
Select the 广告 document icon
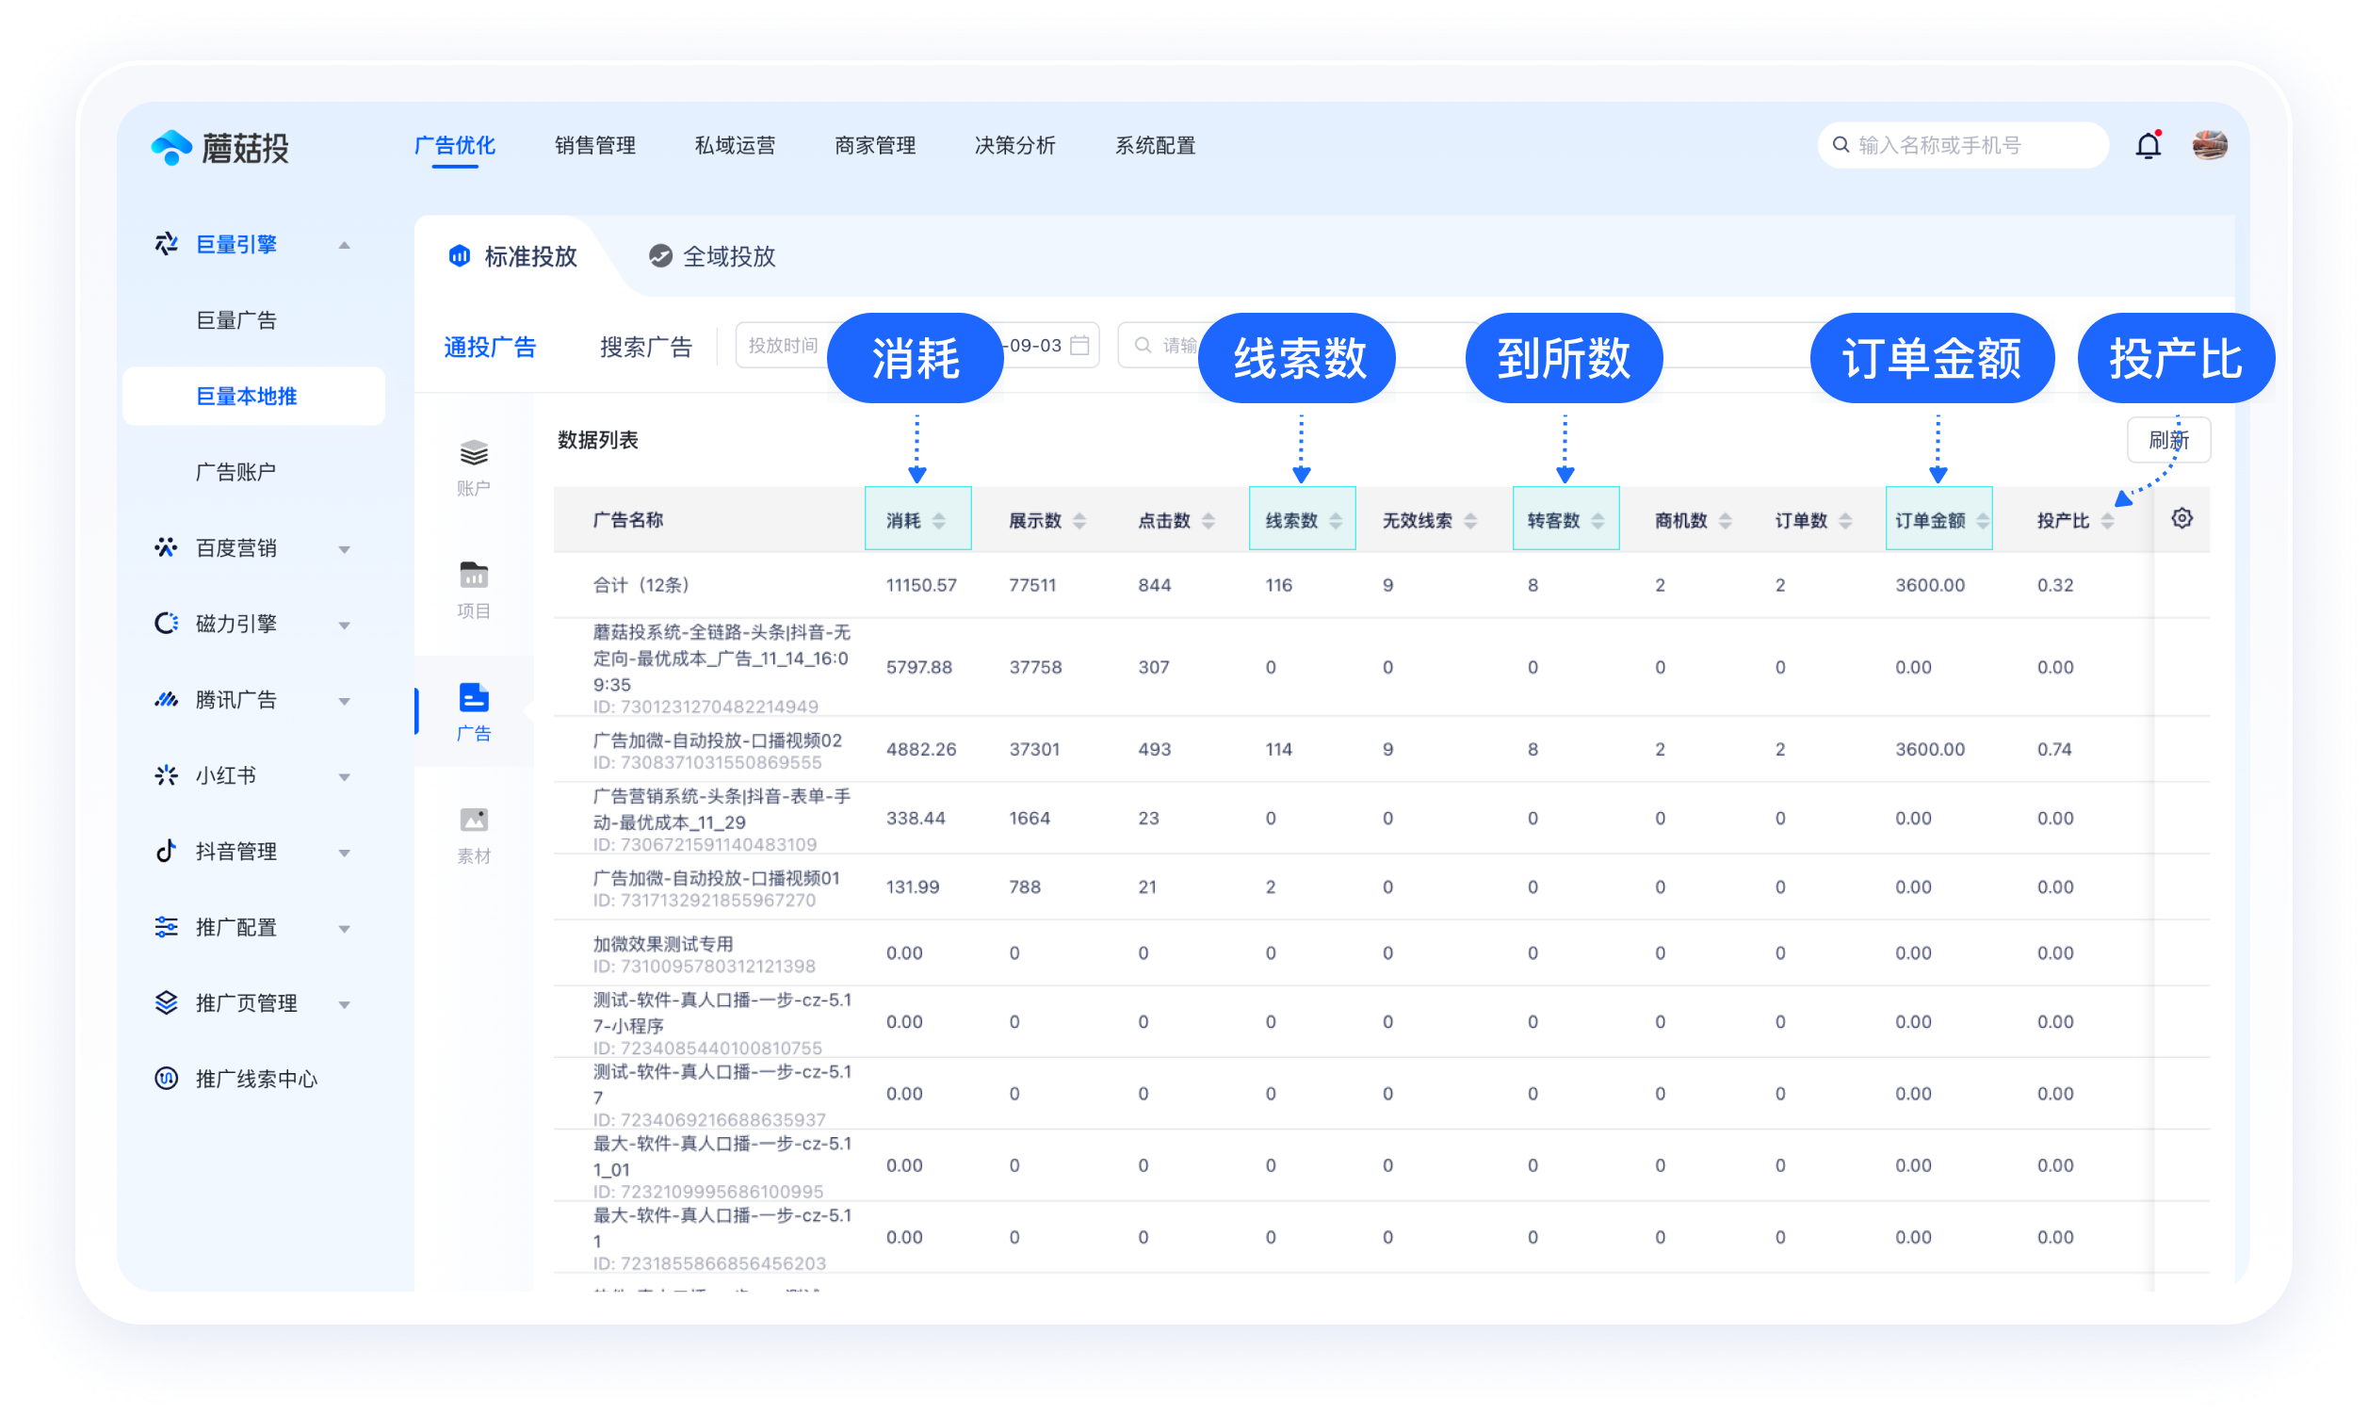click(474, 698)
